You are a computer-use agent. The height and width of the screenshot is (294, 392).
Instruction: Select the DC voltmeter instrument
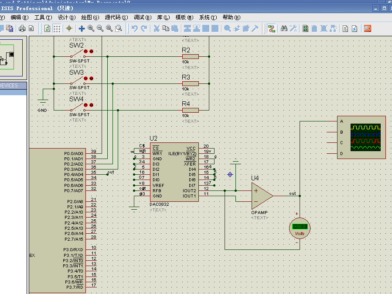click(x=300, y=228)
